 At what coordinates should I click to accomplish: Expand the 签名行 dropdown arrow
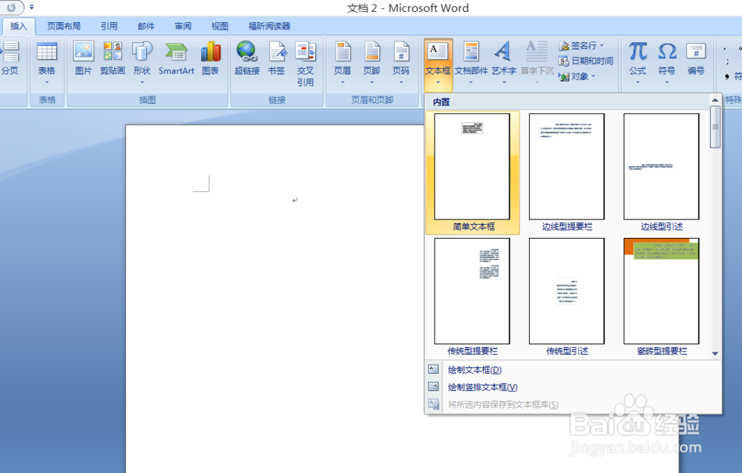602,46
